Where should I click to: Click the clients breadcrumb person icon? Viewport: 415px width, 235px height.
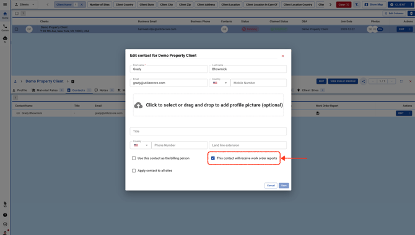pos(15,82)
